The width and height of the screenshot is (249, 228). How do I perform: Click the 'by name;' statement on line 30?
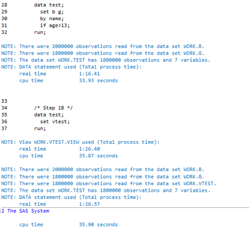click(x=52, y=19)
